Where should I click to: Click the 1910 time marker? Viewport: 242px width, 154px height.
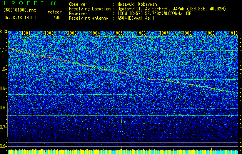233,33
